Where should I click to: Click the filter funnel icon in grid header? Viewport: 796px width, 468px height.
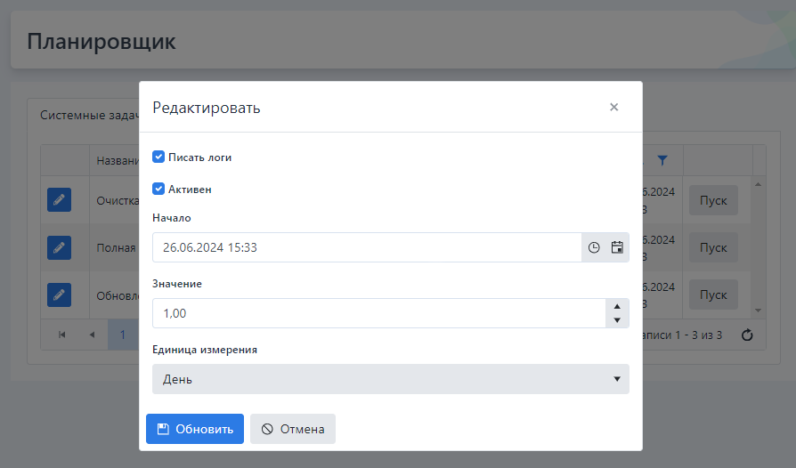[662, 160]
